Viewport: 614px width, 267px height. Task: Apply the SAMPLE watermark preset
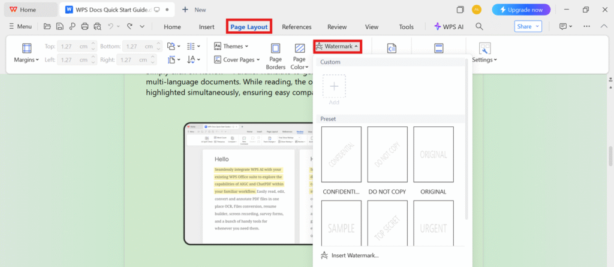pyautogui.click(x=341, y=223)
